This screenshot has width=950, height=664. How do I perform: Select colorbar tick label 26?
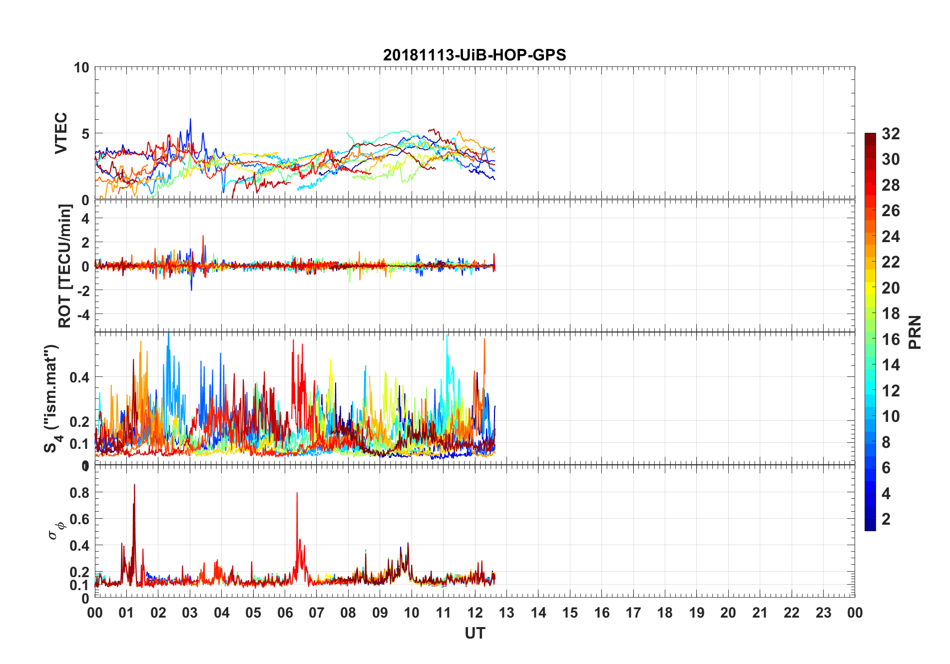pyautogui.click(x=891, y=211)
